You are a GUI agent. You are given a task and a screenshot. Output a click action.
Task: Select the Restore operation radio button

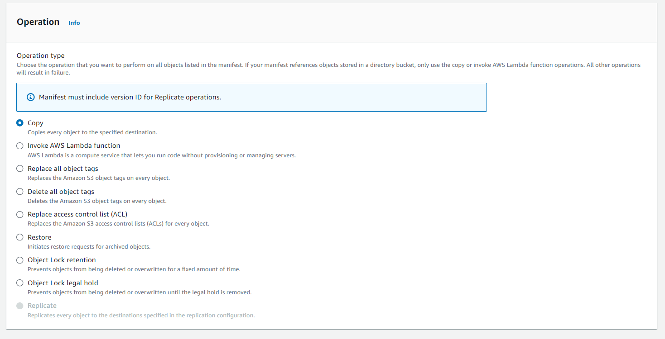click(x=20, y=237)
